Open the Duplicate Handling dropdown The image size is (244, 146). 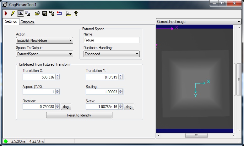(111, 54)
